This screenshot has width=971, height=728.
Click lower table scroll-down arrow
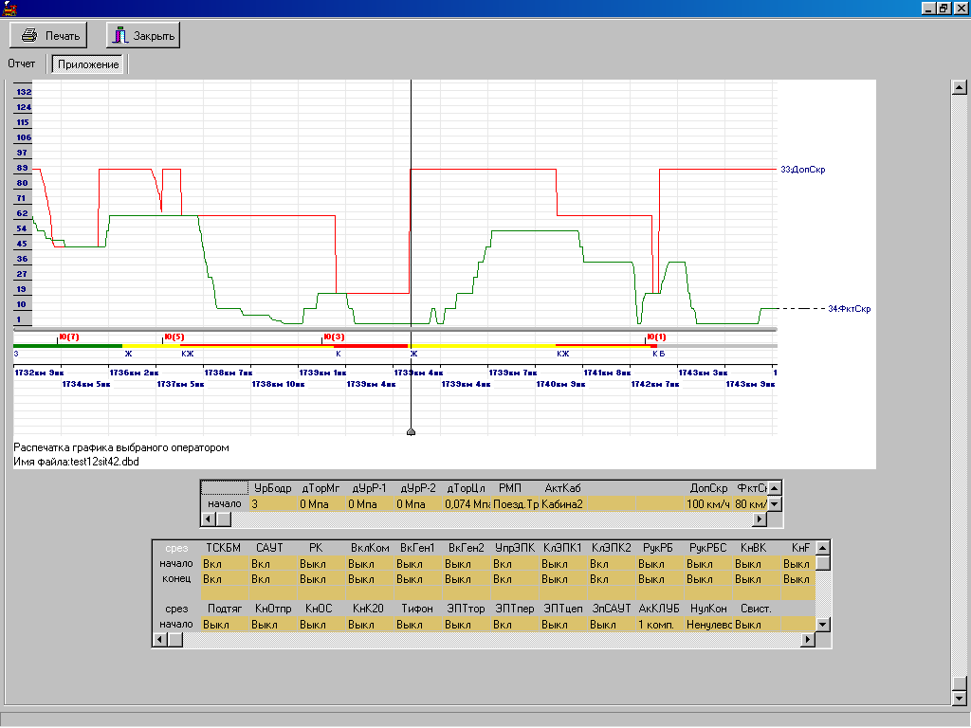[822, 624]
